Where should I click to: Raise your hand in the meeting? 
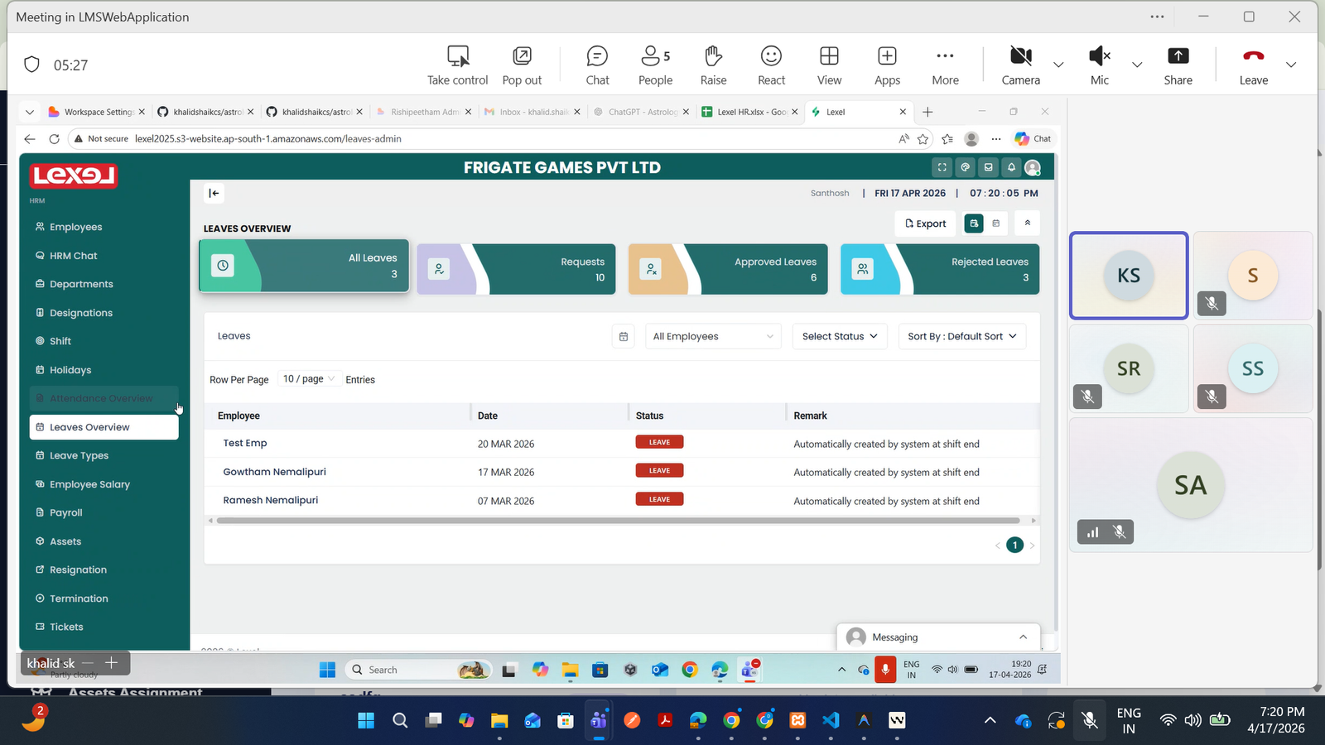click(x=713, y=65)
